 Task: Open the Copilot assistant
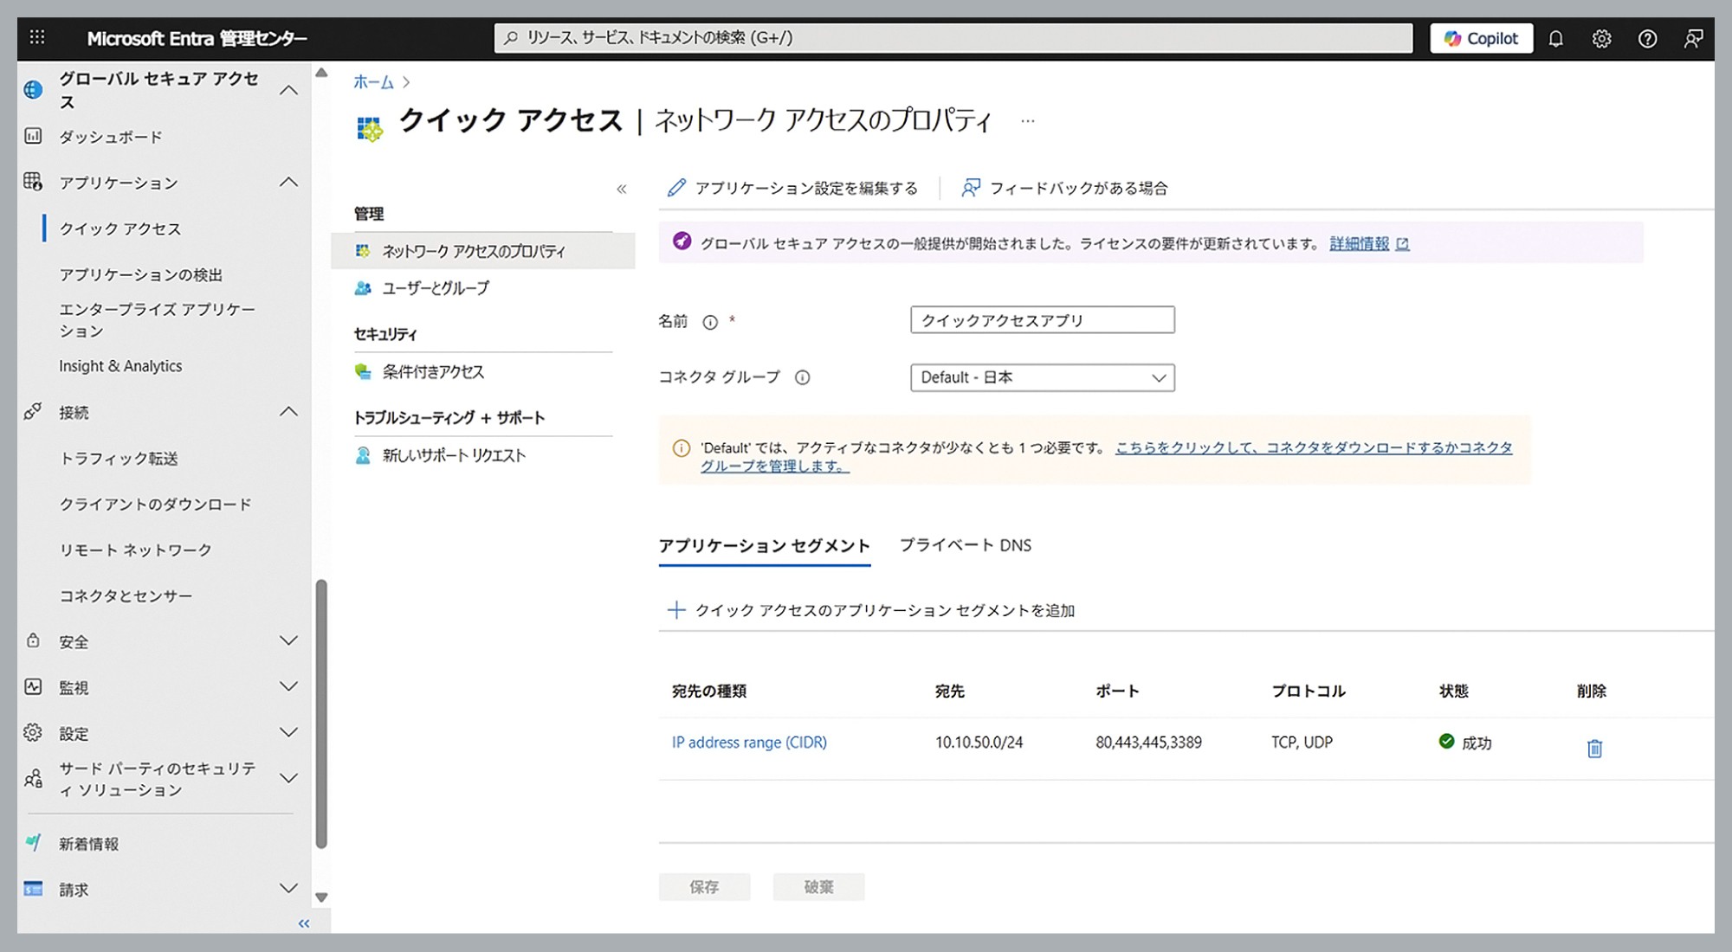pyautogui.click(x=1481, y=38)
